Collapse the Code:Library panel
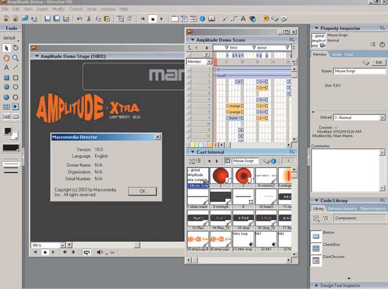Image resolution: width=388 pixels, height=289 pixels. pyautogui.click(x=316, y=200)
